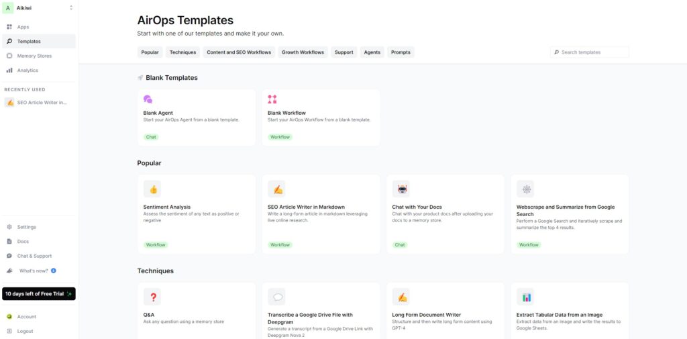The height and width of the screenshot is (339, 687).
Task: Click the Long Form Document Writer title
Action: click(x=426, y=314)
